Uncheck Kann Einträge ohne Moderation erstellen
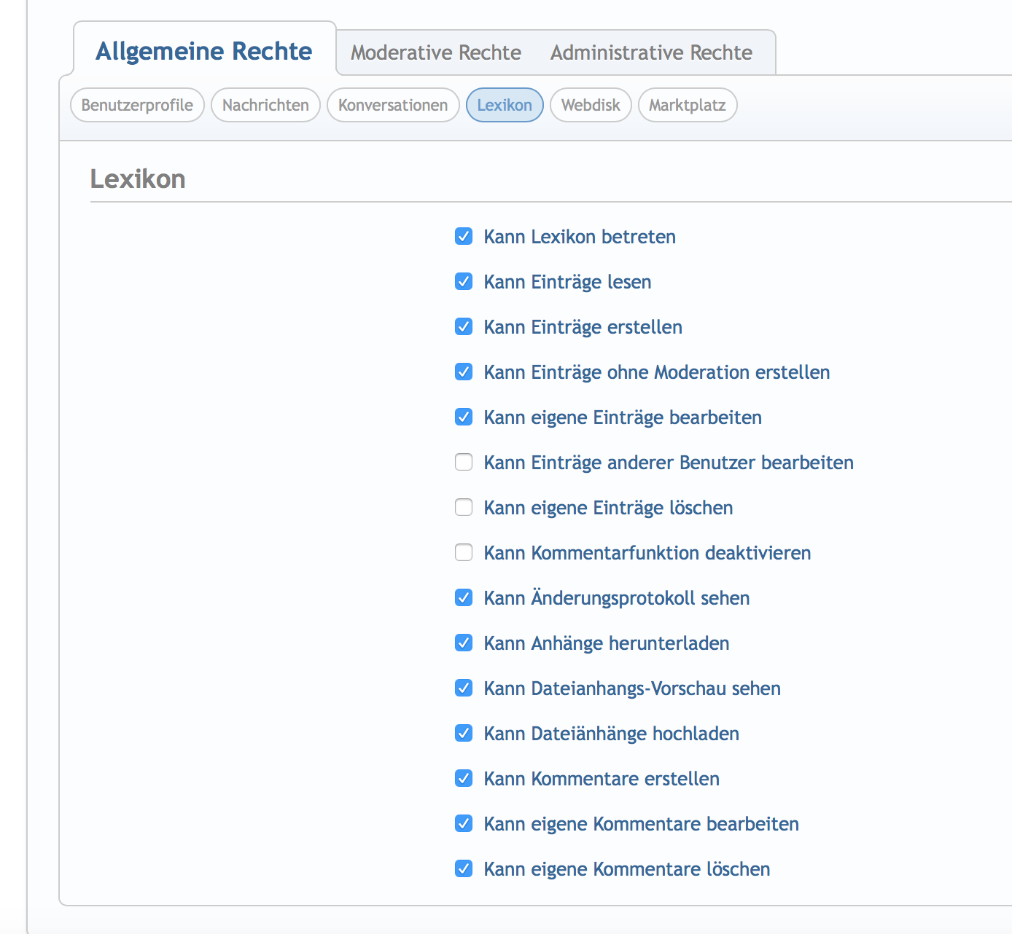This screenshot has height=934, width=1012. click(x=464, y=372)
